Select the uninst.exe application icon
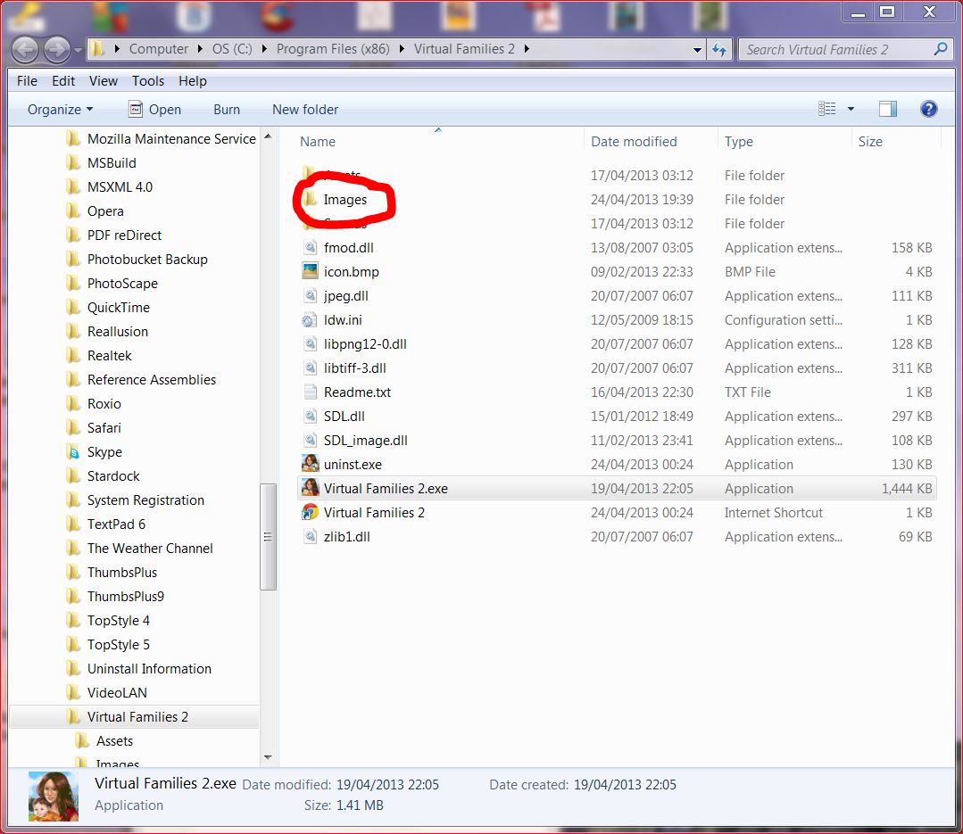 311,463
